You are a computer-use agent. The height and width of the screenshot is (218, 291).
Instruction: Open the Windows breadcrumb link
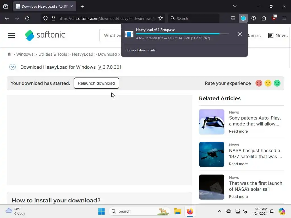tap(25, 54)
